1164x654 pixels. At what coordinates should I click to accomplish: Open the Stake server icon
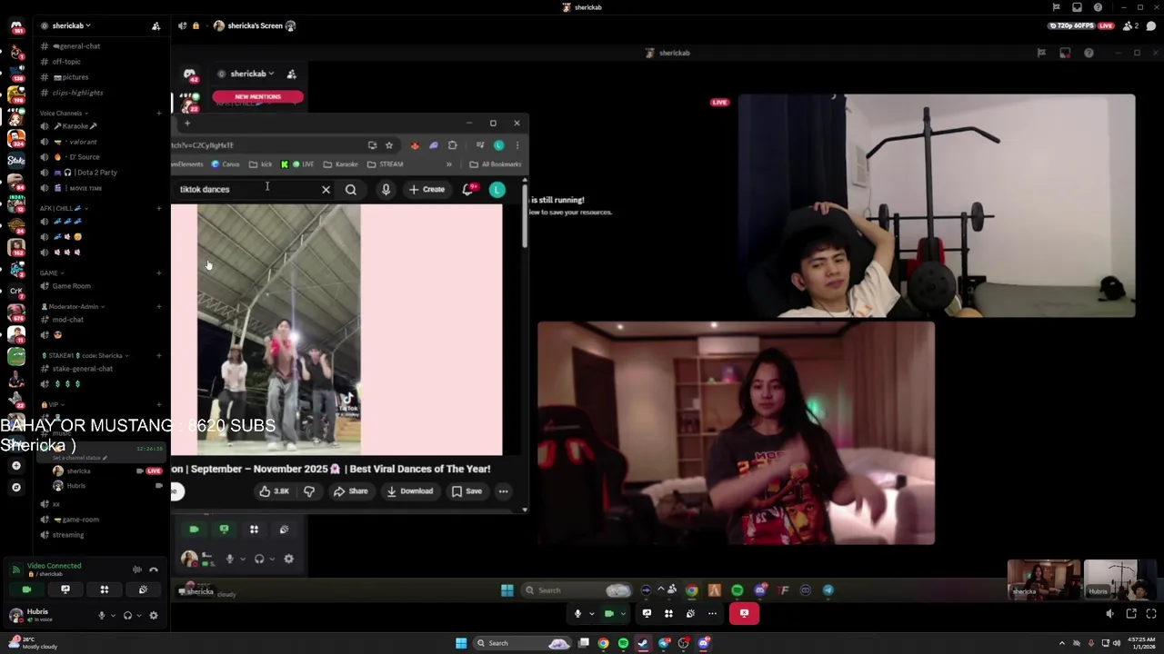(15, 161)
